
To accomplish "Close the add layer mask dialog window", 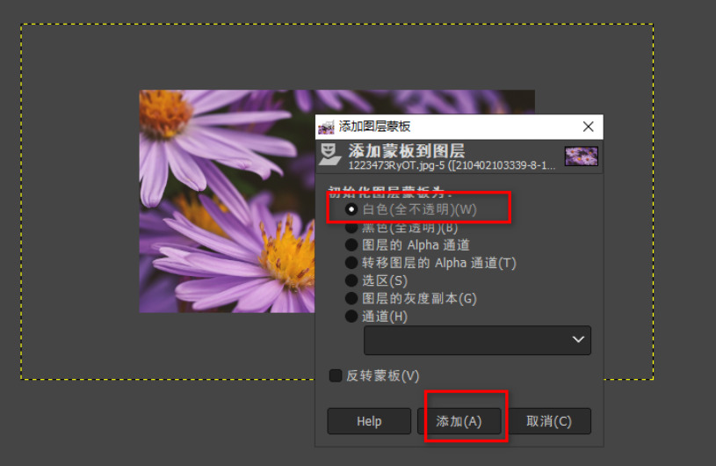I will pyautogui.click(x=588, y=127).
